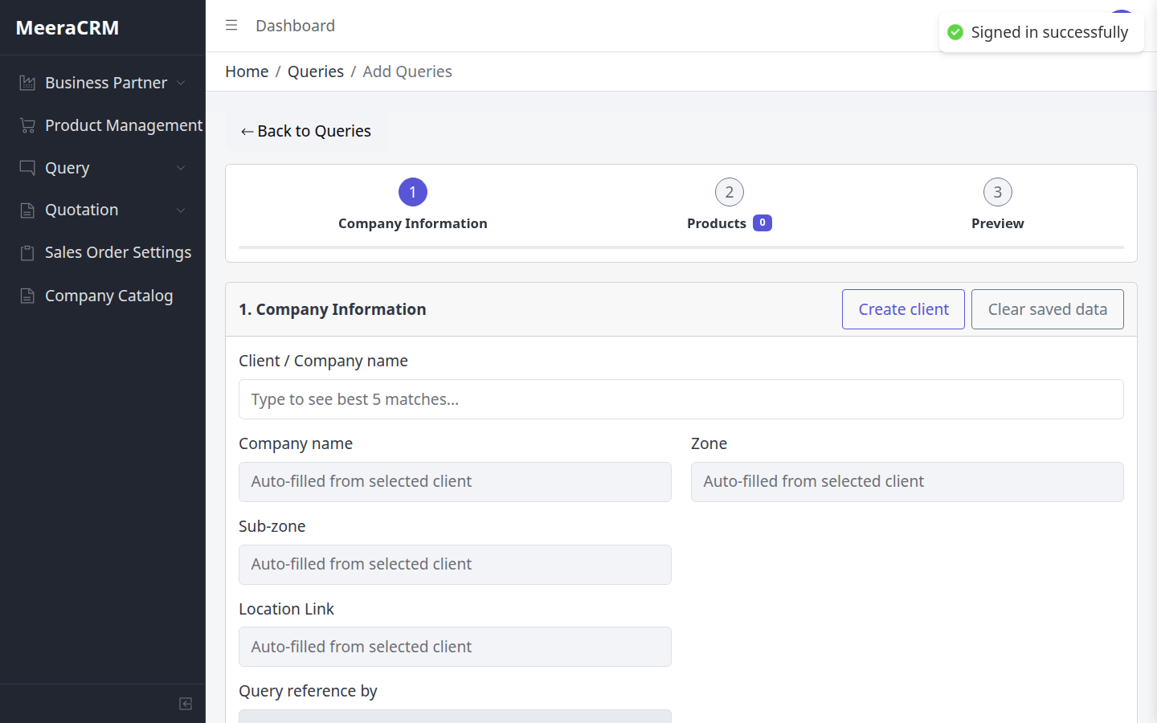
Task: Click the 'Add Queries' breadcrumb text
Action: click(x=407, y=71)
